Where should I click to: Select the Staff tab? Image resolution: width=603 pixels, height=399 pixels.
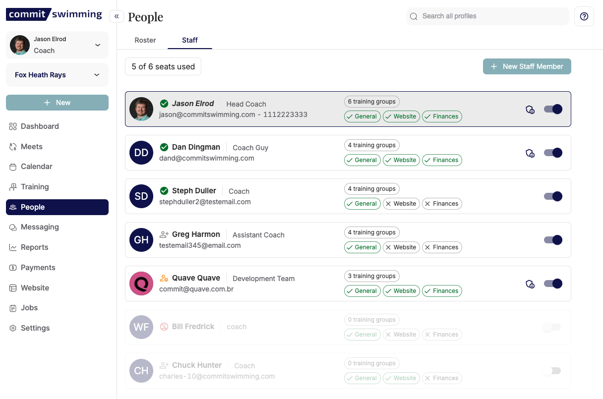click(x=190, y=40)
